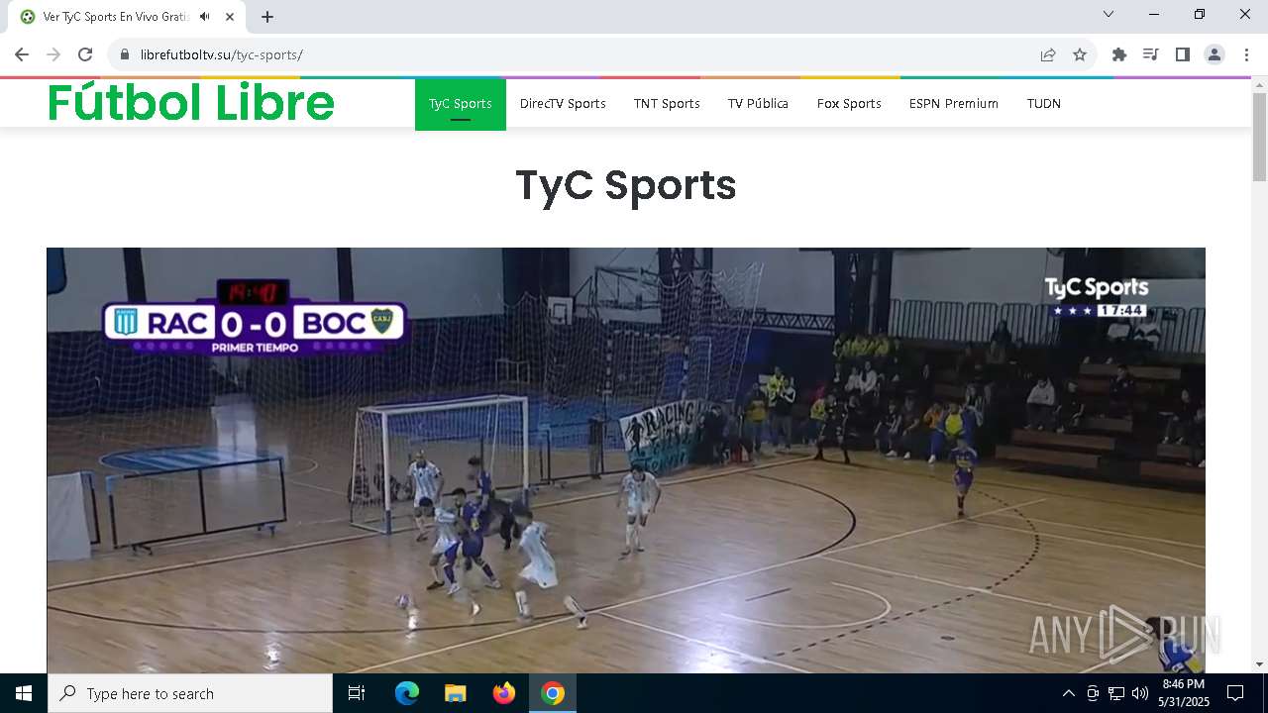Launch Microsoft Edge from the taskbar

point(407,693)
